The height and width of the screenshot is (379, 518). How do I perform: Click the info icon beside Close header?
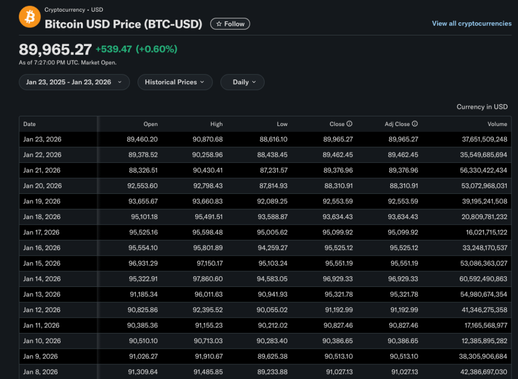(x=350, y=124)
